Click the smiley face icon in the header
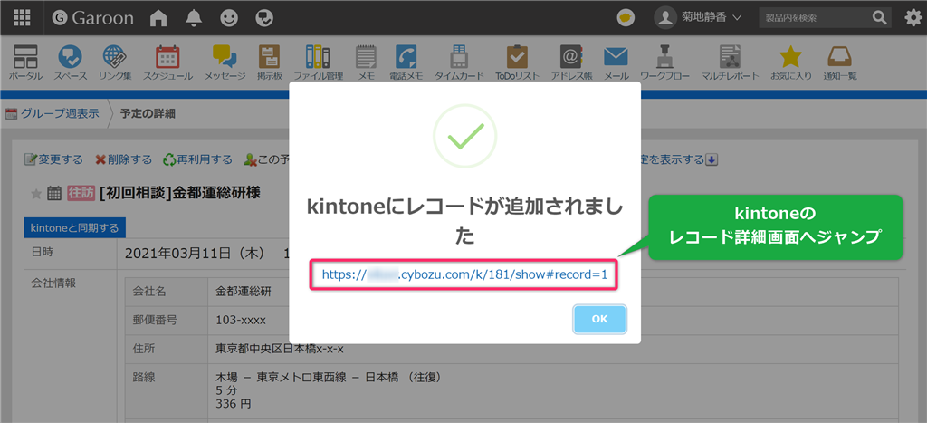Screen dimensions: 927x423 229,18
